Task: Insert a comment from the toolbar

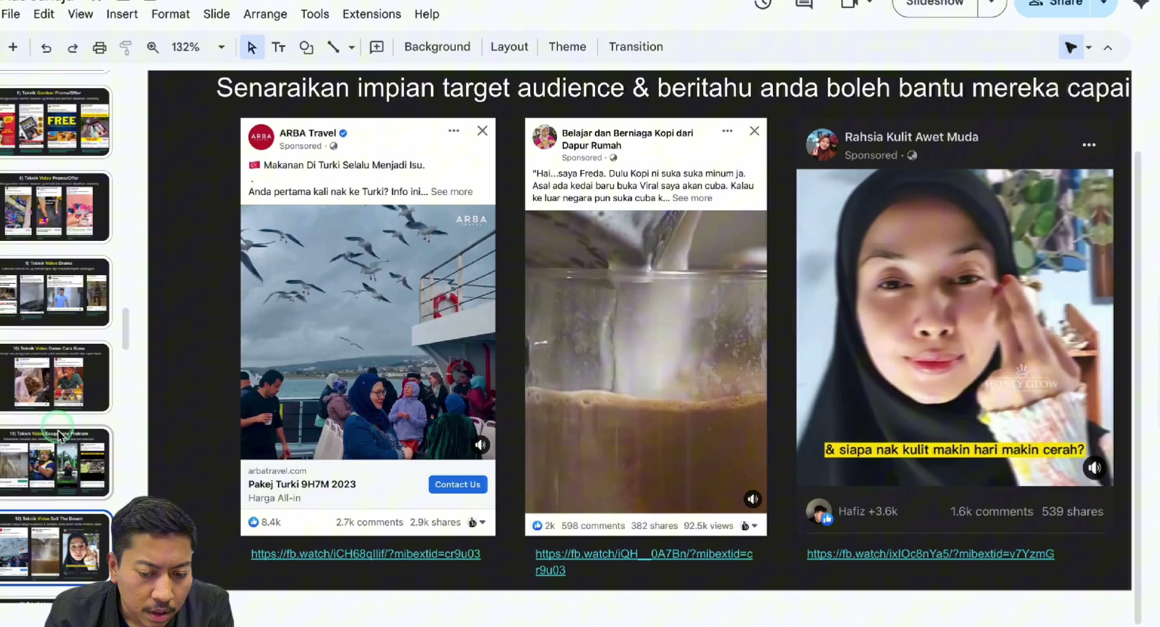Action: click(377, 48)
